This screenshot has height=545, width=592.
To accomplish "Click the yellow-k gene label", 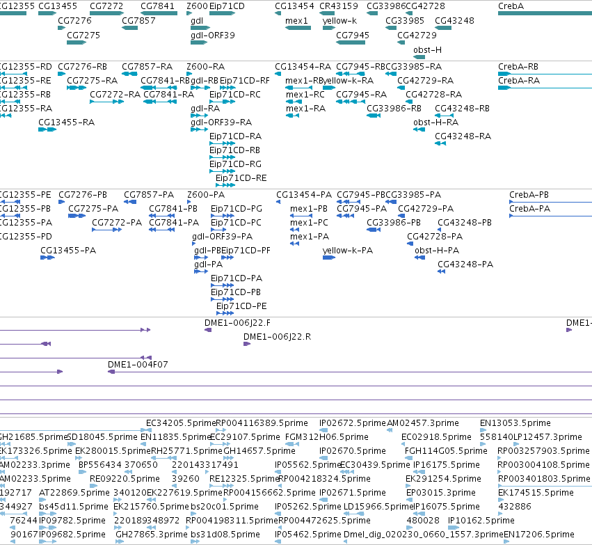I will (x=339, y=20).
